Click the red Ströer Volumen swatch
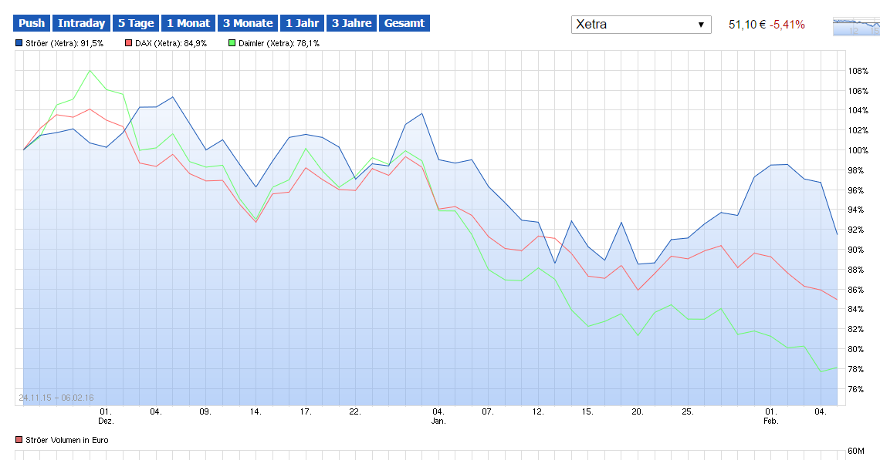The width and height of the screenshot is (880, 460). tap(19, 440)
